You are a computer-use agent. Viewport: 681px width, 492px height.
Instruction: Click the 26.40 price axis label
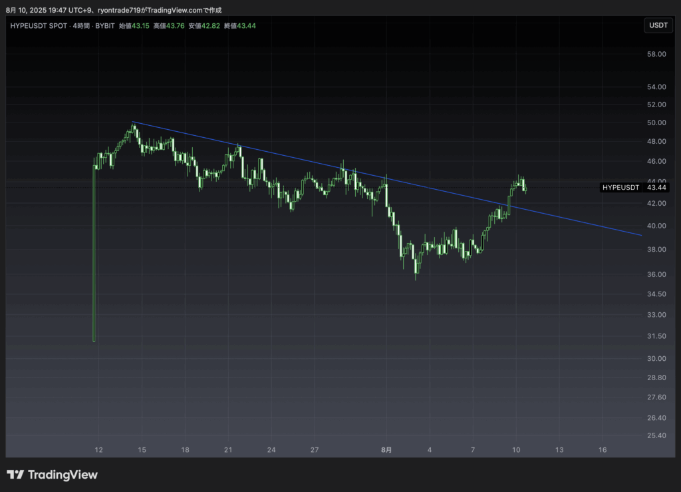pos(656,418)
